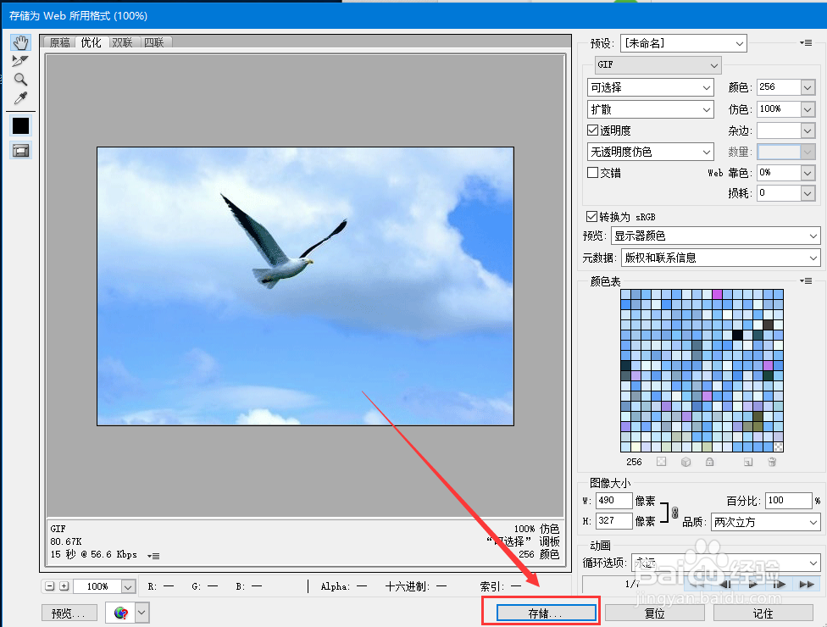Add new color to color table icon
The width and height of the screenshot is (827, 627).
click(748, 462)
